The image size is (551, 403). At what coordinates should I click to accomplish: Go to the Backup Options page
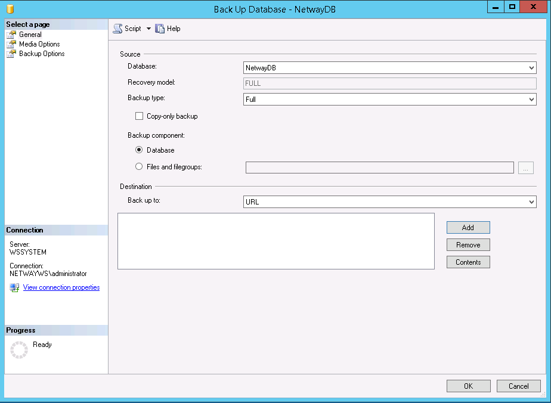click(42, 54)
